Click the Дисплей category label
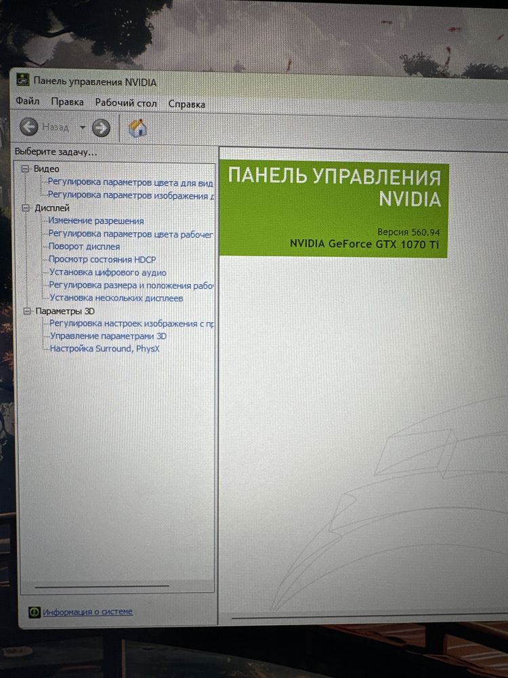The width and height of the screenshot is (508, 678). point(52,208)
